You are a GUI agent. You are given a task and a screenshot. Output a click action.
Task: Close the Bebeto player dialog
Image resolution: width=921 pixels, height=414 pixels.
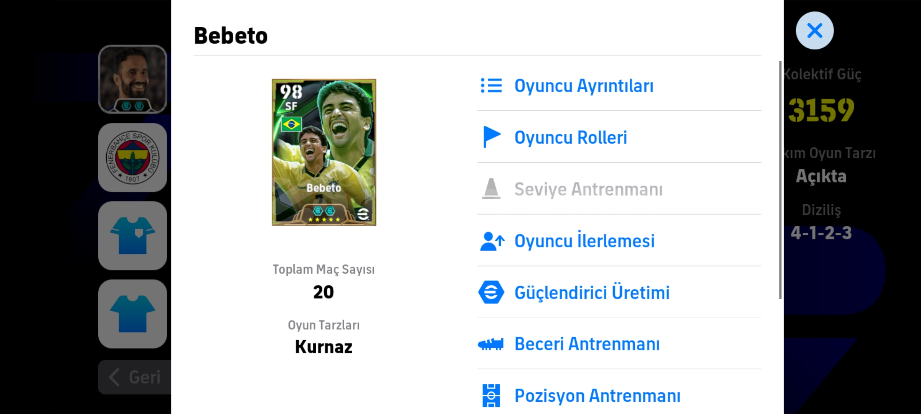814,31
